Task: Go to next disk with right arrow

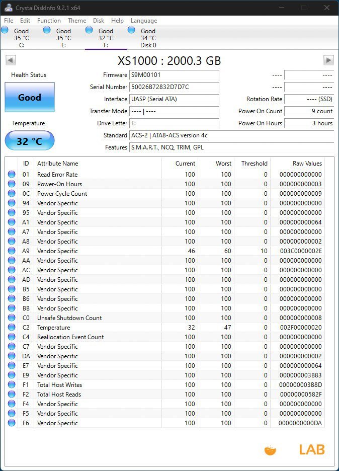Action: tap(328, 60)
